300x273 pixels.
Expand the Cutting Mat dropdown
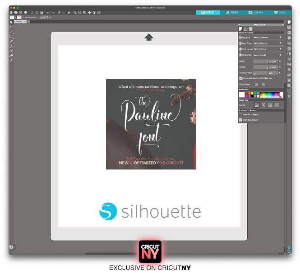pyautogui.click(x=268, y=49)
